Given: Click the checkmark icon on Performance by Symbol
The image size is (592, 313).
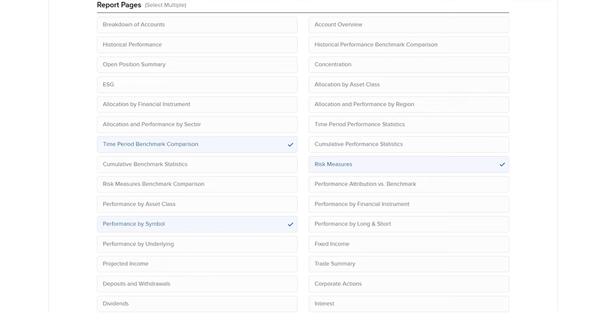Looking at the screenshot, I should (x=290, y=224).
